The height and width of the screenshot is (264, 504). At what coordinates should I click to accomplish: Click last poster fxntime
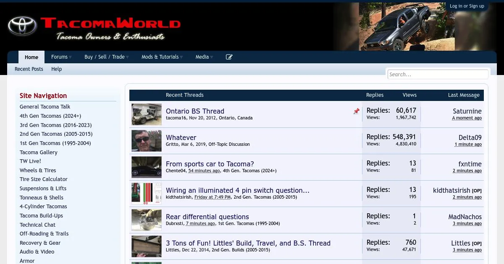[470, 164]
